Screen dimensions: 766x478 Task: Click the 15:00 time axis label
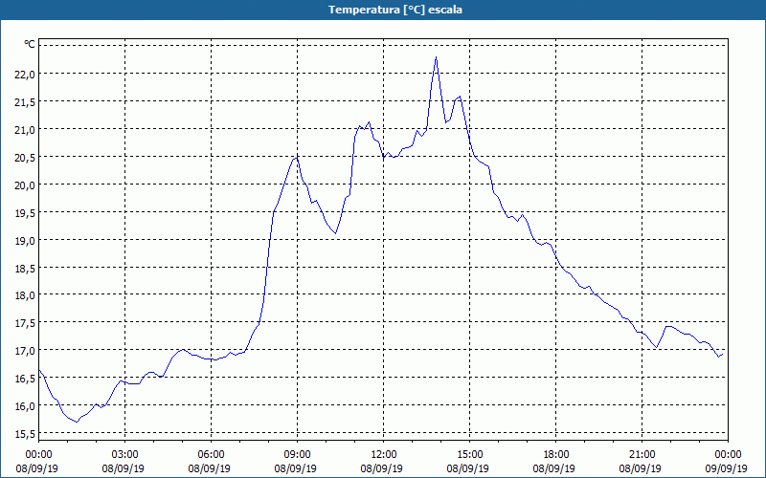pos(469,455)
